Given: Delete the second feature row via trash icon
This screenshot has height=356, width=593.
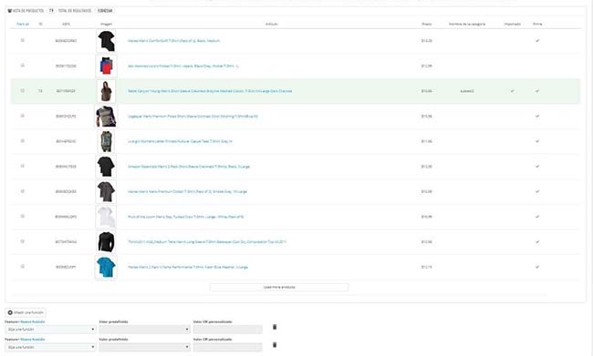Looking at the screenshot, I should pos(275,345).
